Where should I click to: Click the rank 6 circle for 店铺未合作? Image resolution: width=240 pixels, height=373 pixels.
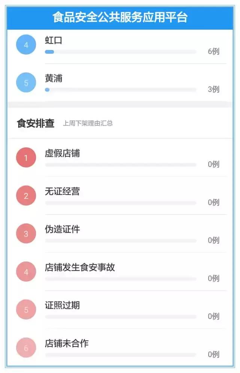26,348
